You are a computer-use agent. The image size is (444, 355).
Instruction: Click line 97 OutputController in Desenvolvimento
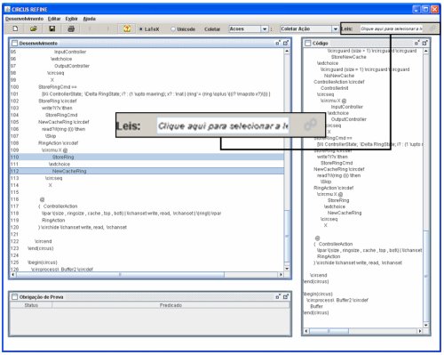point(72,66)
